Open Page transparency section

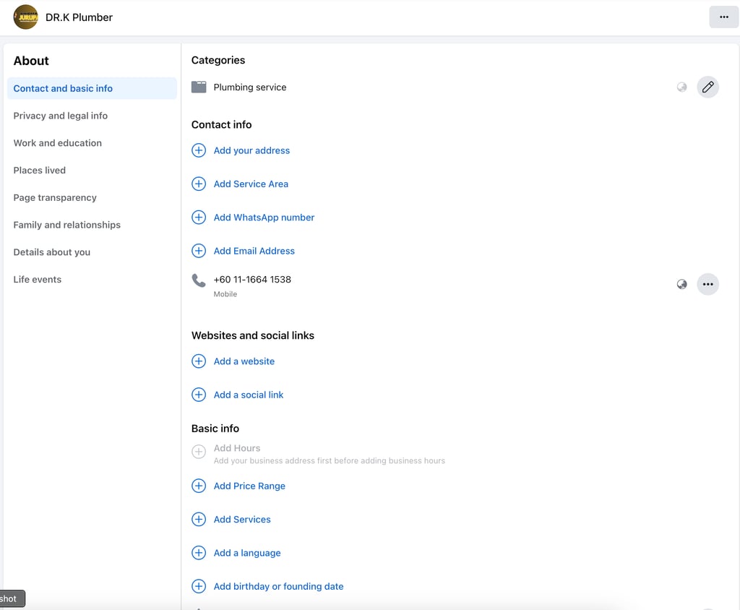click(x=55, y=198)
